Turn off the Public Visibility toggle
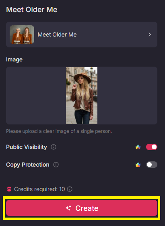 (x=152, y=147)
